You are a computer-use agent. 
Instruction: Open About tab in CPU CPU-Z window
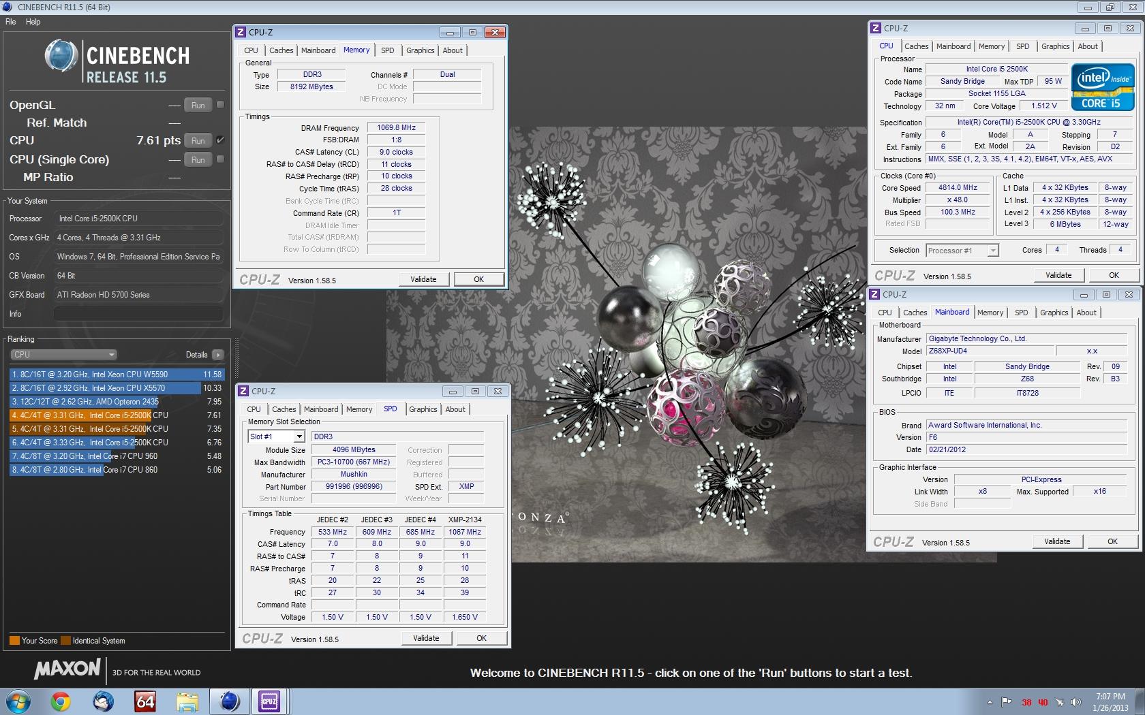point(1088,46)
